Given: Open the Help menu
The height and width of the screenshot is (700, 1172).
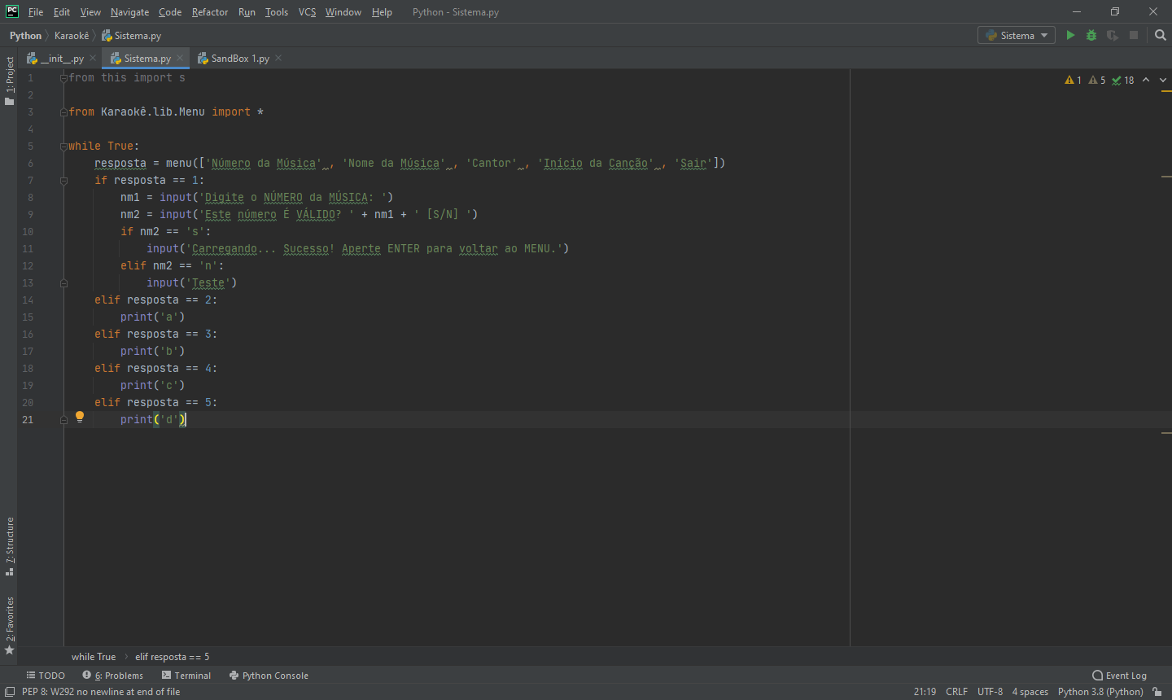Looking at the screenshot, I should (x=382, y=12).
